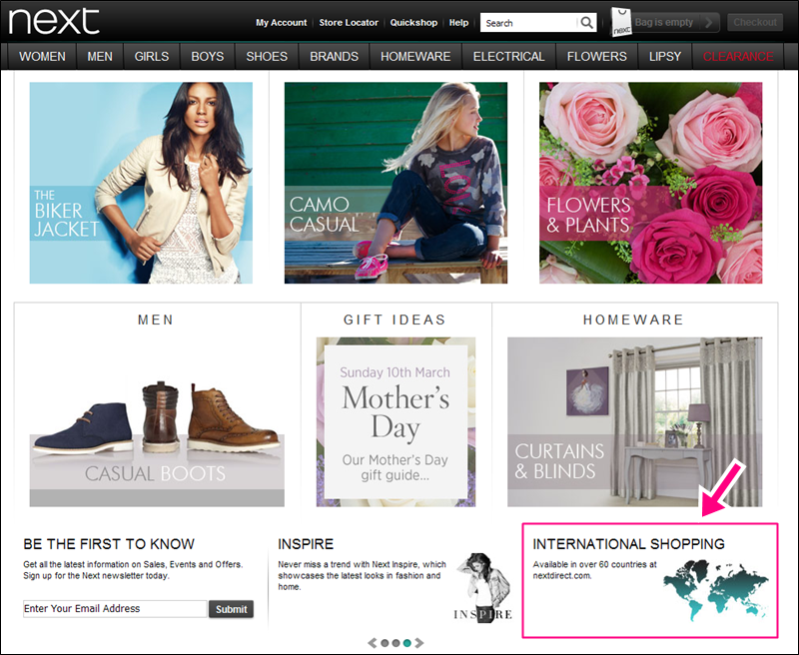799x655 pixels.
Task: Open the MEN navigation menu
Action: pyautogui.click(x=100, y=57)
